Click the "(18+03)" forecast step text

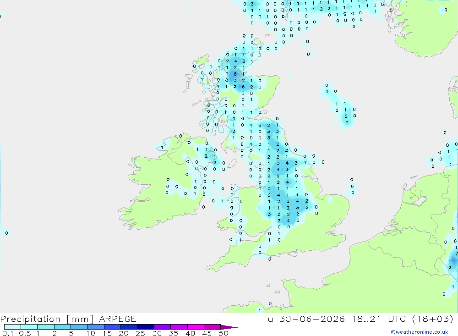point(433,319)
